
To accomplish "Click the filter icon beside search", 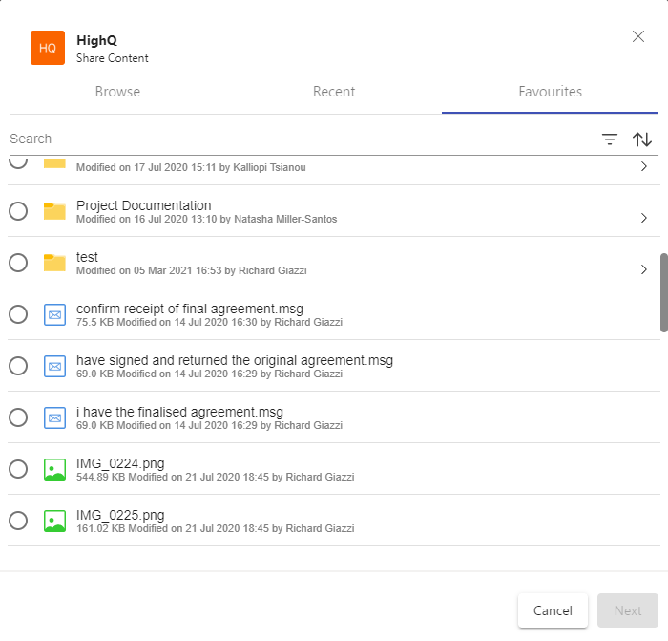I will [x=610, y=139].
